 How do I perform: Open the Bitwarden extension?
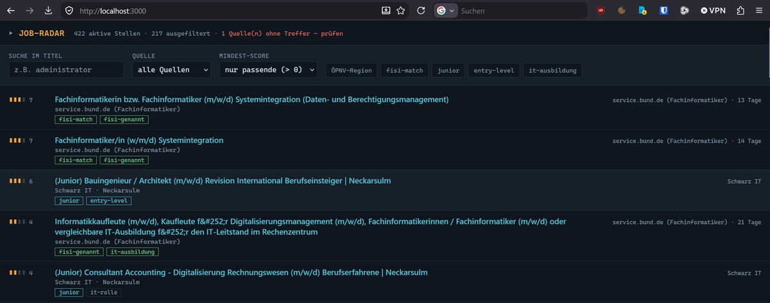point(664,11)
